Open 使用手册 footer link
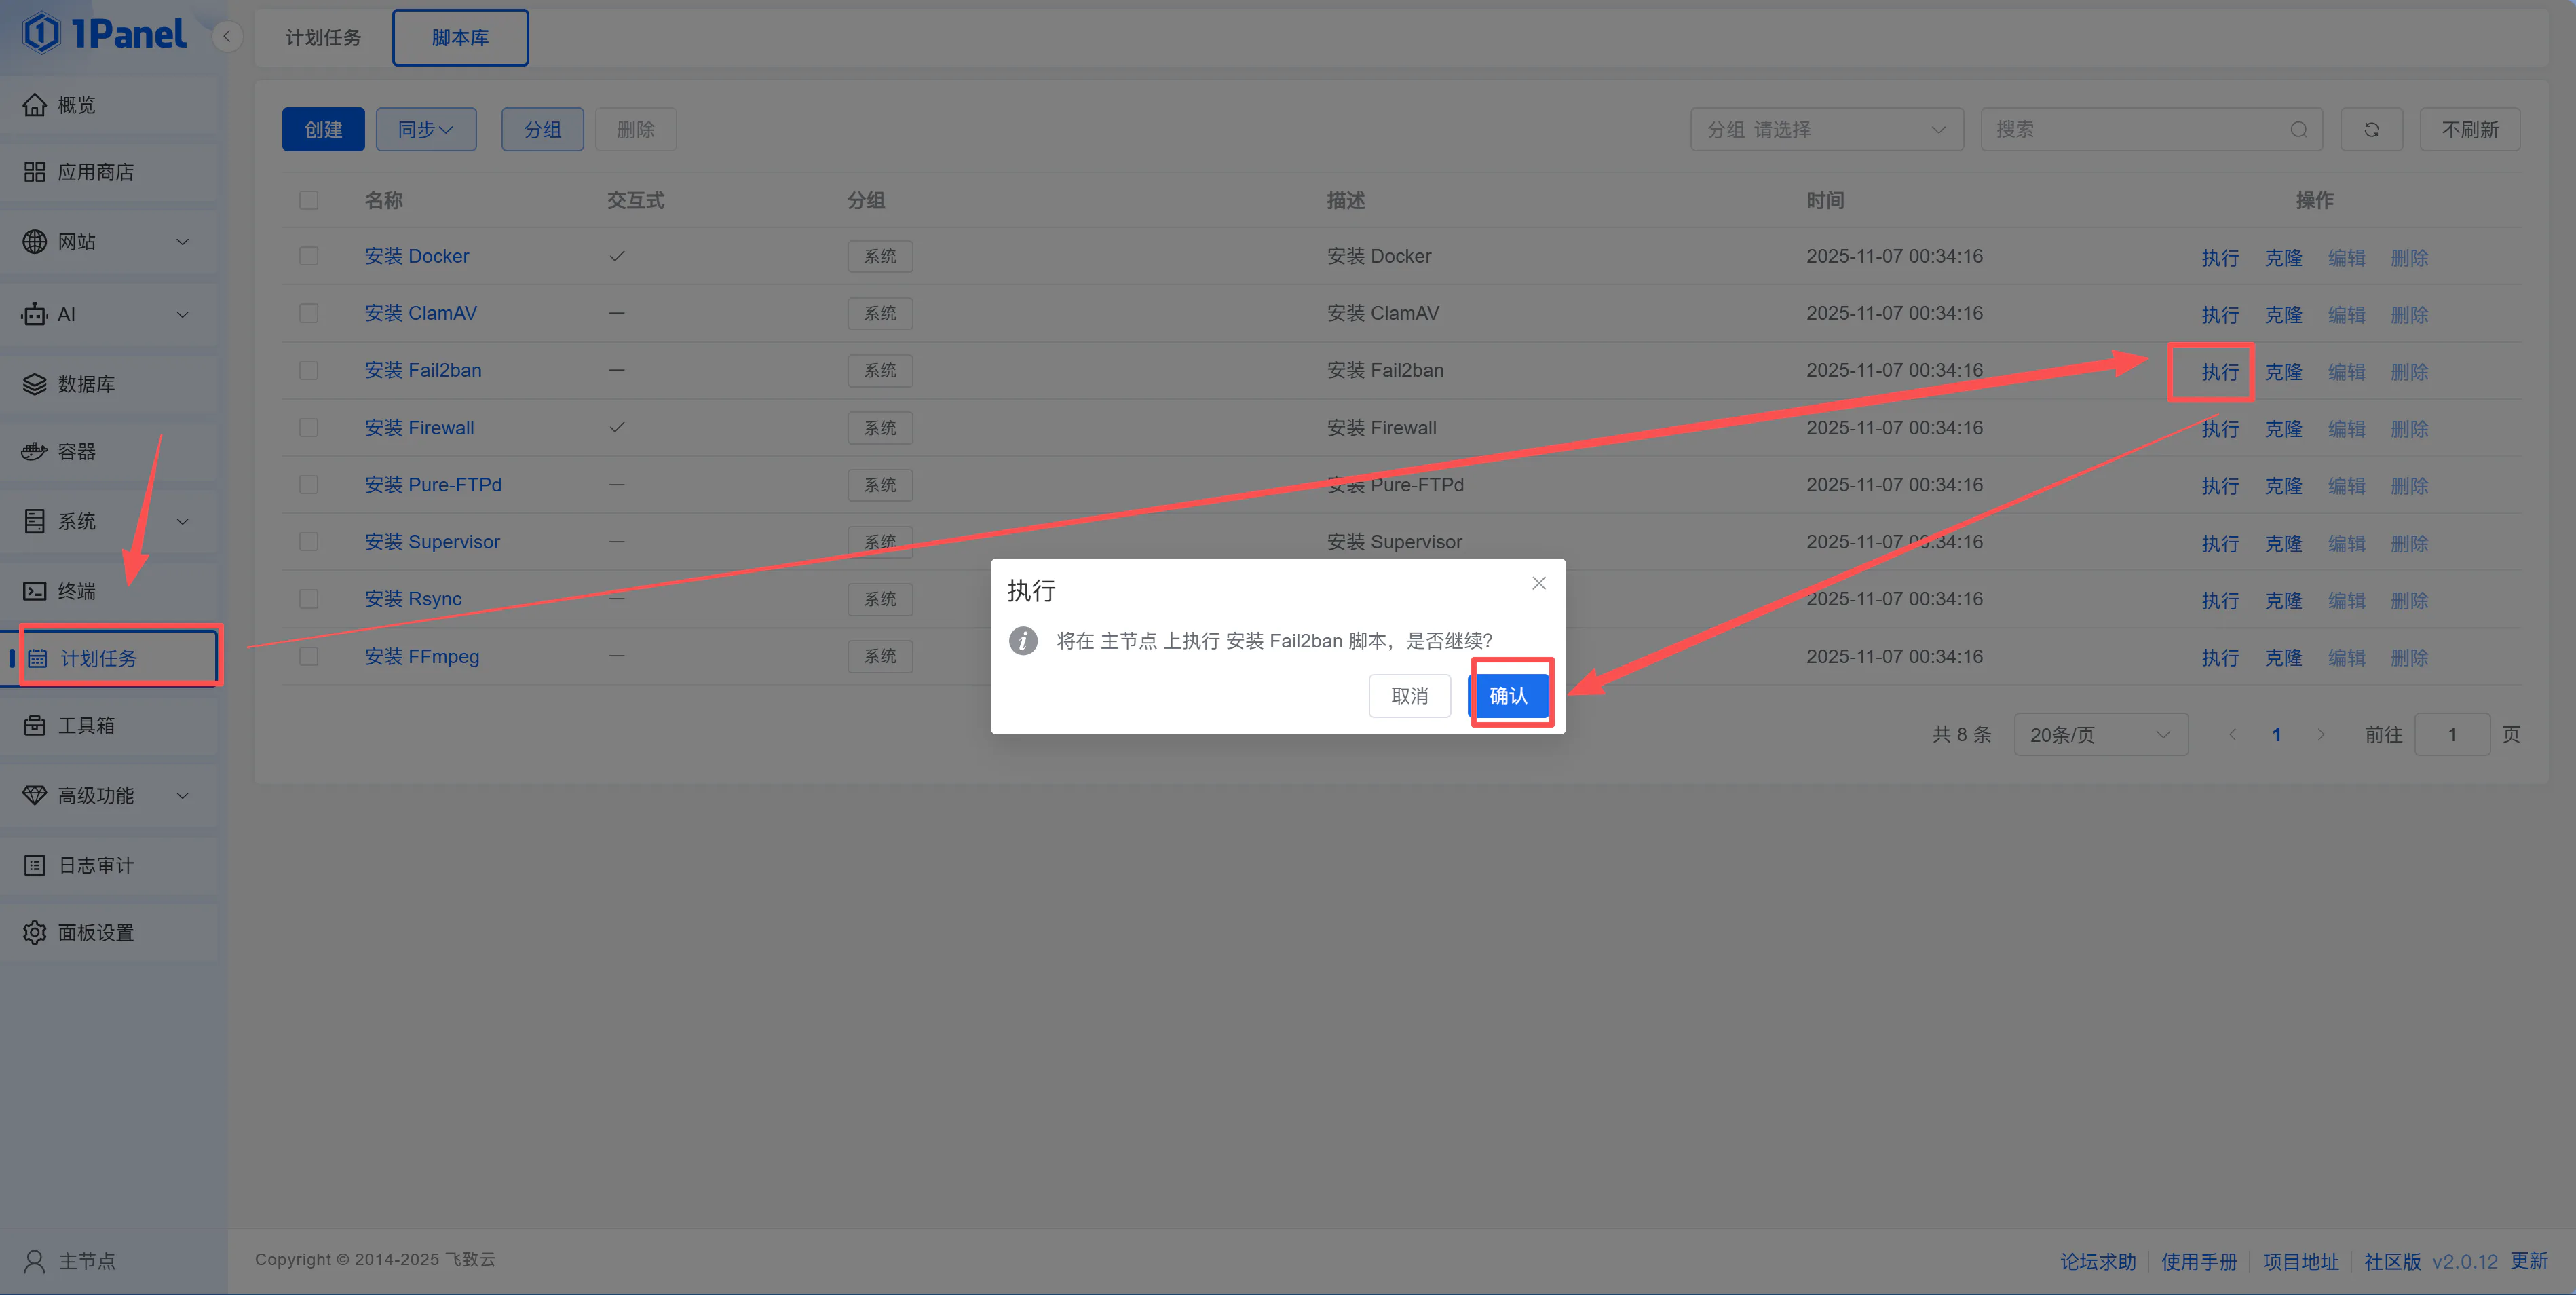This screenshot has width=2576, height=1295. pyautogui.click(x=2199, y=1262)
